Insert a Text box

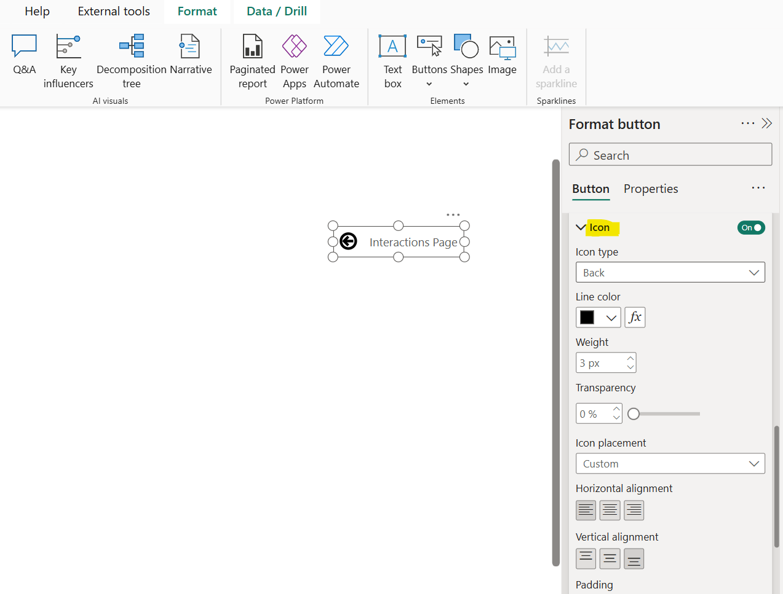coord(392,58)
